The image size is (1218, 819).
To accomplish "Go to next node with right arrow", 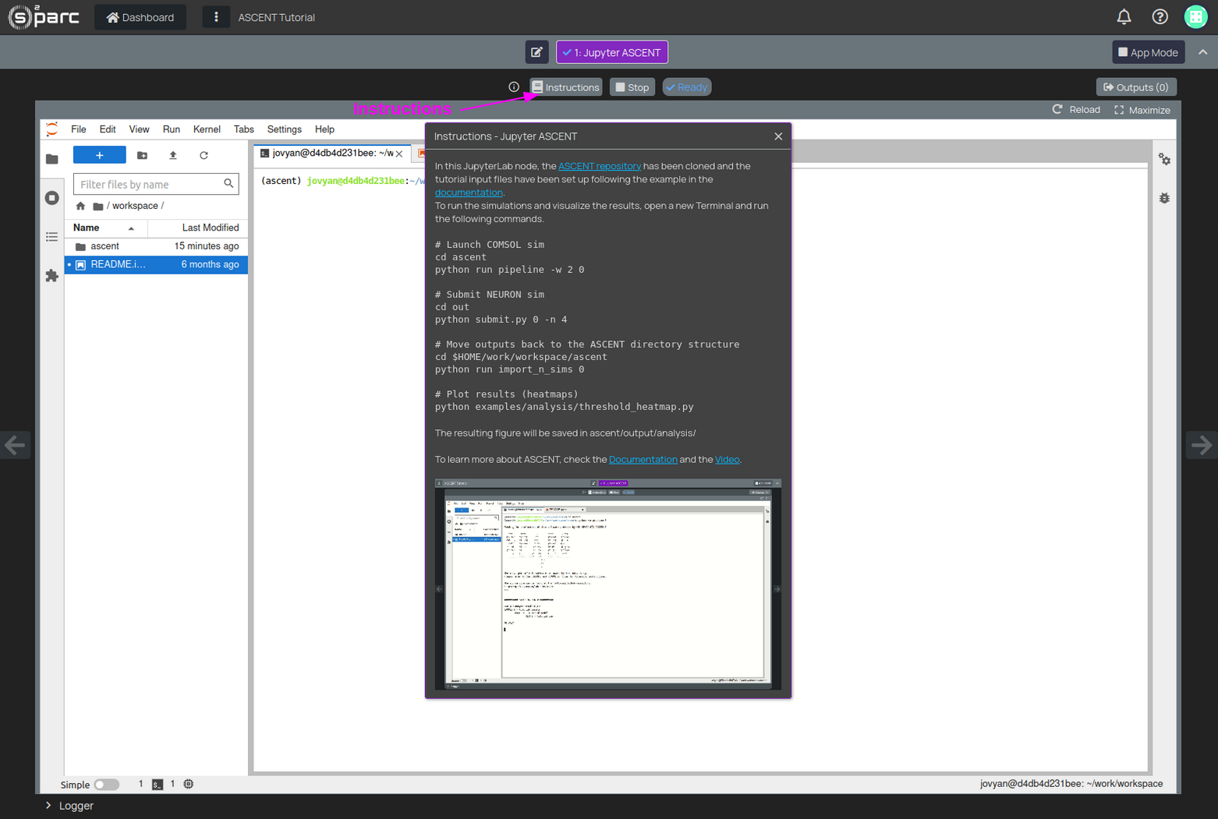I will 1202,445.
